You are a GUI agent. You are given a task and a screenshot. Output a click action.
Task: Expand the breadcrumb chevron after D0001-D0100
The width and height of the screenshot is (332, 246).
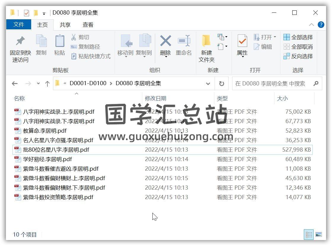point(111,83)
